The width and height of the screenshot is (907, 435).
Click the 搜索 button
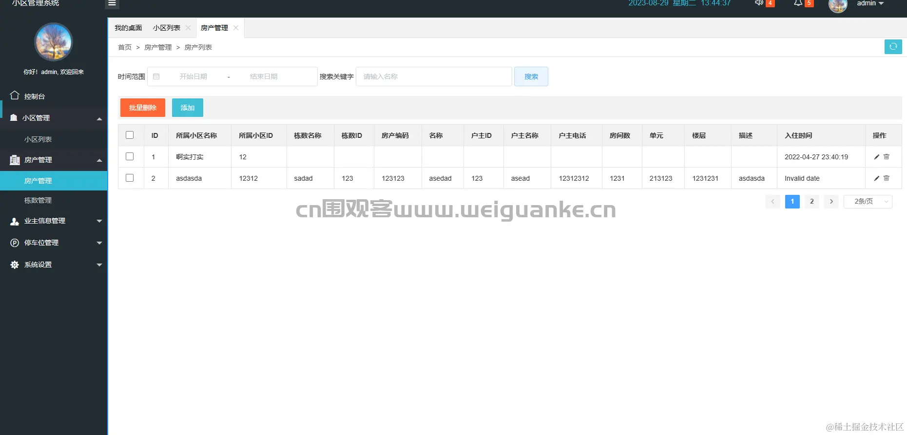pyautogui.click(x=531, y=76)
